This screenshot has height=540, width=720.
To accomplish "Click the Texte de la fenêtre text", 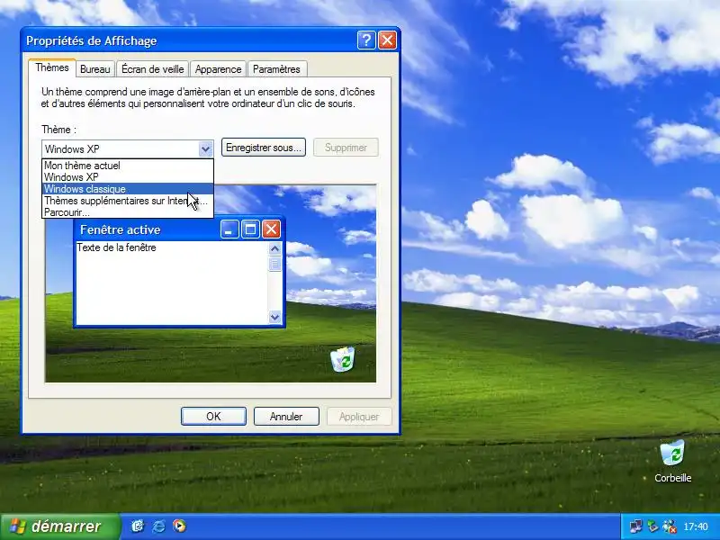I will coord(116,247).
